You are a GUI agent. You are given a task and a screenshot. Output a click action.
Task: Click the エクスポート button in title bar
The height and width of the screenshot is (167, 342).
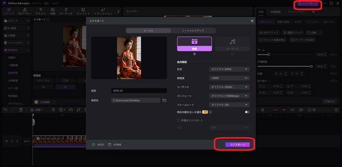point(307,3)
